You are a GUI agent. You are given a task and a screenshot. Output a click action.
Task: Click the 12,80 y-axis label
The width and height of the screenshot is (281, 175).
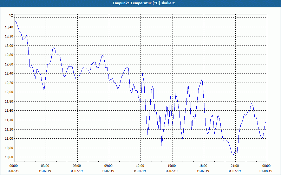pos(9,55)
